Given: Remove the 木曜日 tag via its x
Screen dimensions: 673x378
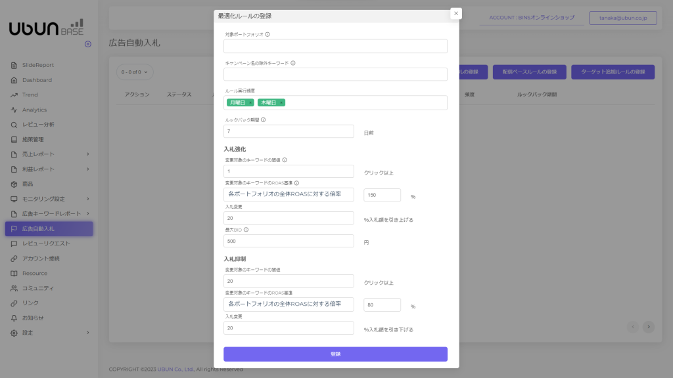Looking at the screenshot, I should pos(281,102).
